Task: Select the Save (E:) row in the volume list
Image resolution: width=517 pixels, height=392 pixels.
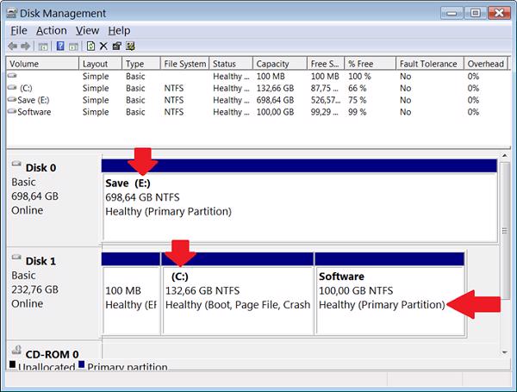Action: 34,100
